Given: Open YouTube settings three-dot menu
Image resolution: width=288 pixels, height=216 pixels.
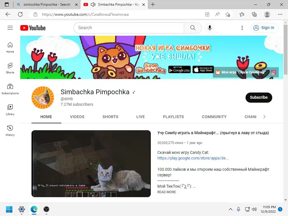Looking at the screenshot, I should point(242,28).
